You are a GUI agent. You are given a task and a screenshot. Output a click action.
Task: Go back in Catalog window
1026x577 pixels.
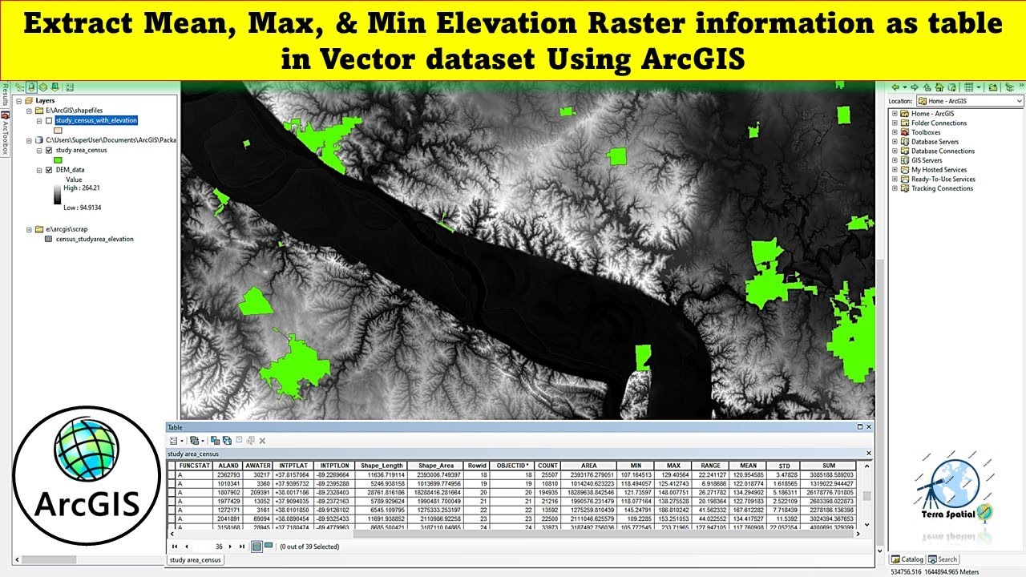[895, 87]
